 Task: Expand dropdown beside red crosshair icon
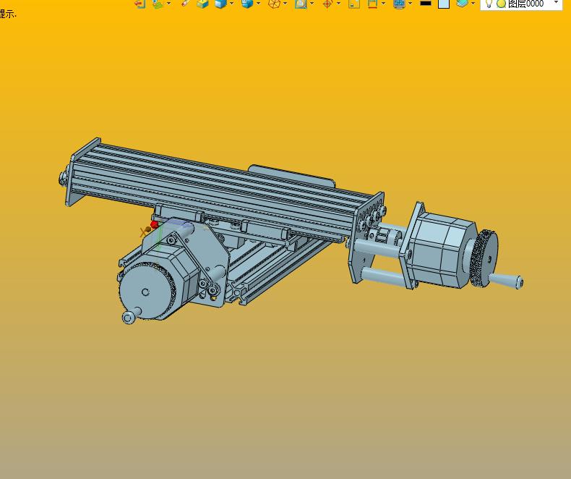[338, 4]
